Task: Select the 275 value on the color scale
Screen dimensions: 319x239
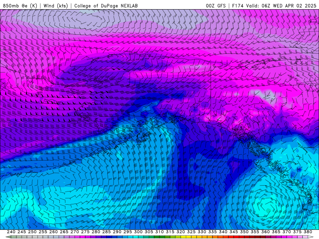Action: [85, 232]
